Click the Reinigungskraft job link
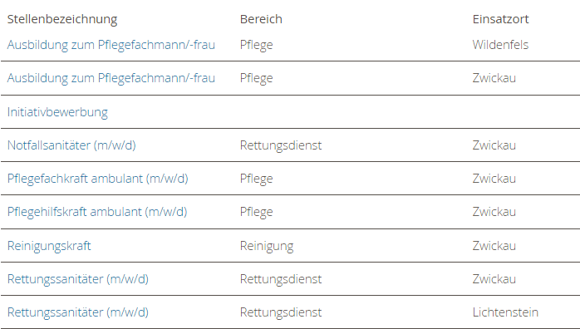 point(49,246)
